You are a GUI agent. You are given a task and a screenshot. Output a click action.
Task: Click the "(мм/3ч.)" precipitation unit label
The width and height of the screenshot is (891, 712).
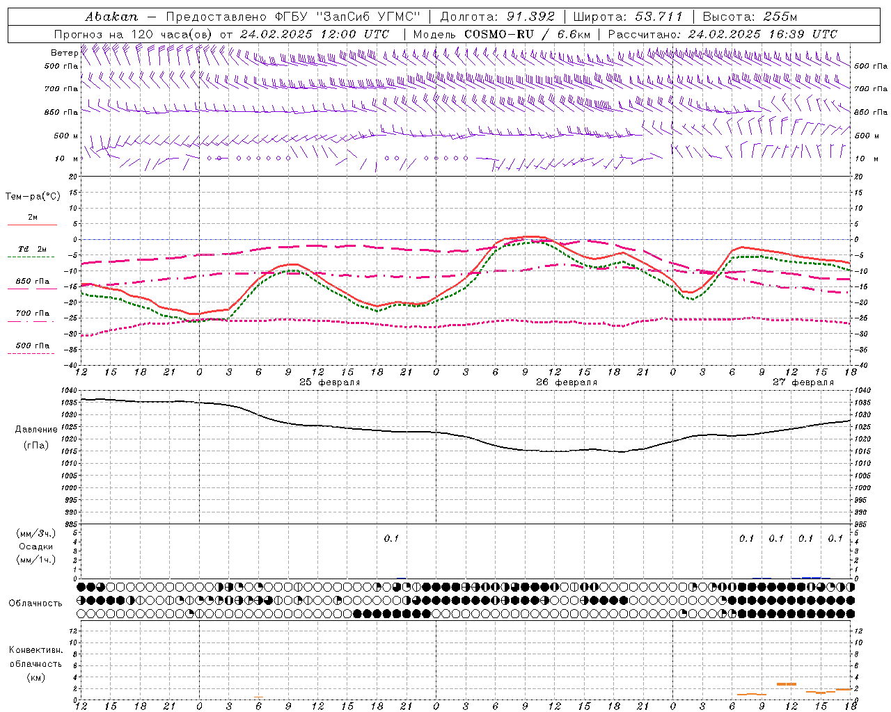pyautogui.click(x=36, y=533)
